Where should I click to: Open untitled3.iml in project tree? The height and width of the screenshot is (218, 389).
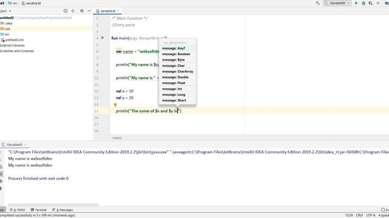(x=12, y=40)
